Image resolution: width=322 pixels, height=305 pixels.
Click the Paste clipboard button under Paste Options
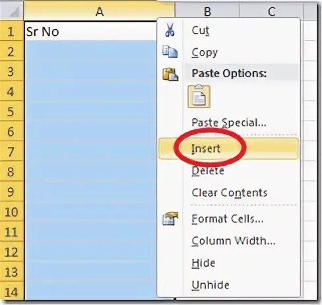tap(199, 96)
